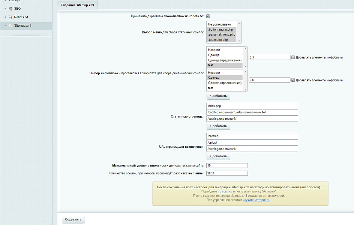Select .bottom.menu.php in the menu list
Viewport: 354px width, 225px height.
[x=221, y=29]
